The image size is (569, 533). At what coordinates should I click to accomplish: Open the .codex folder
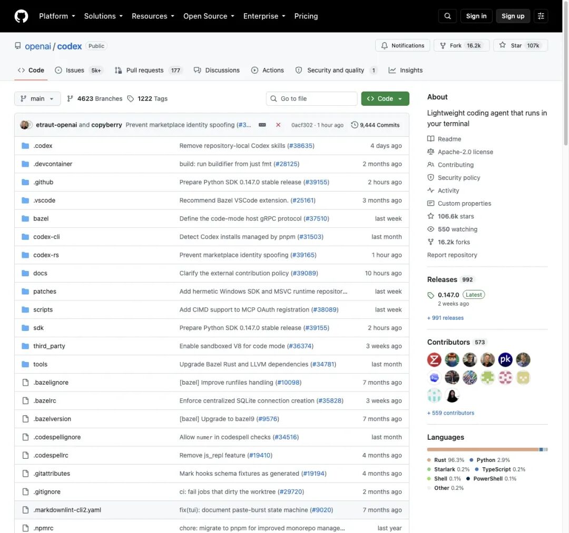(x=43, y=146)
